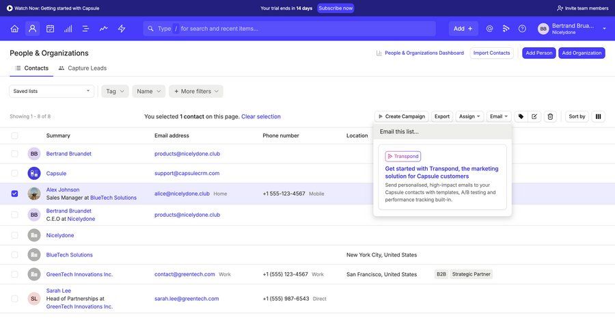Open the lightning bolt Automations icon
Image resolution: width=615 pixels, height=331 pixels.
coord(122,29)
